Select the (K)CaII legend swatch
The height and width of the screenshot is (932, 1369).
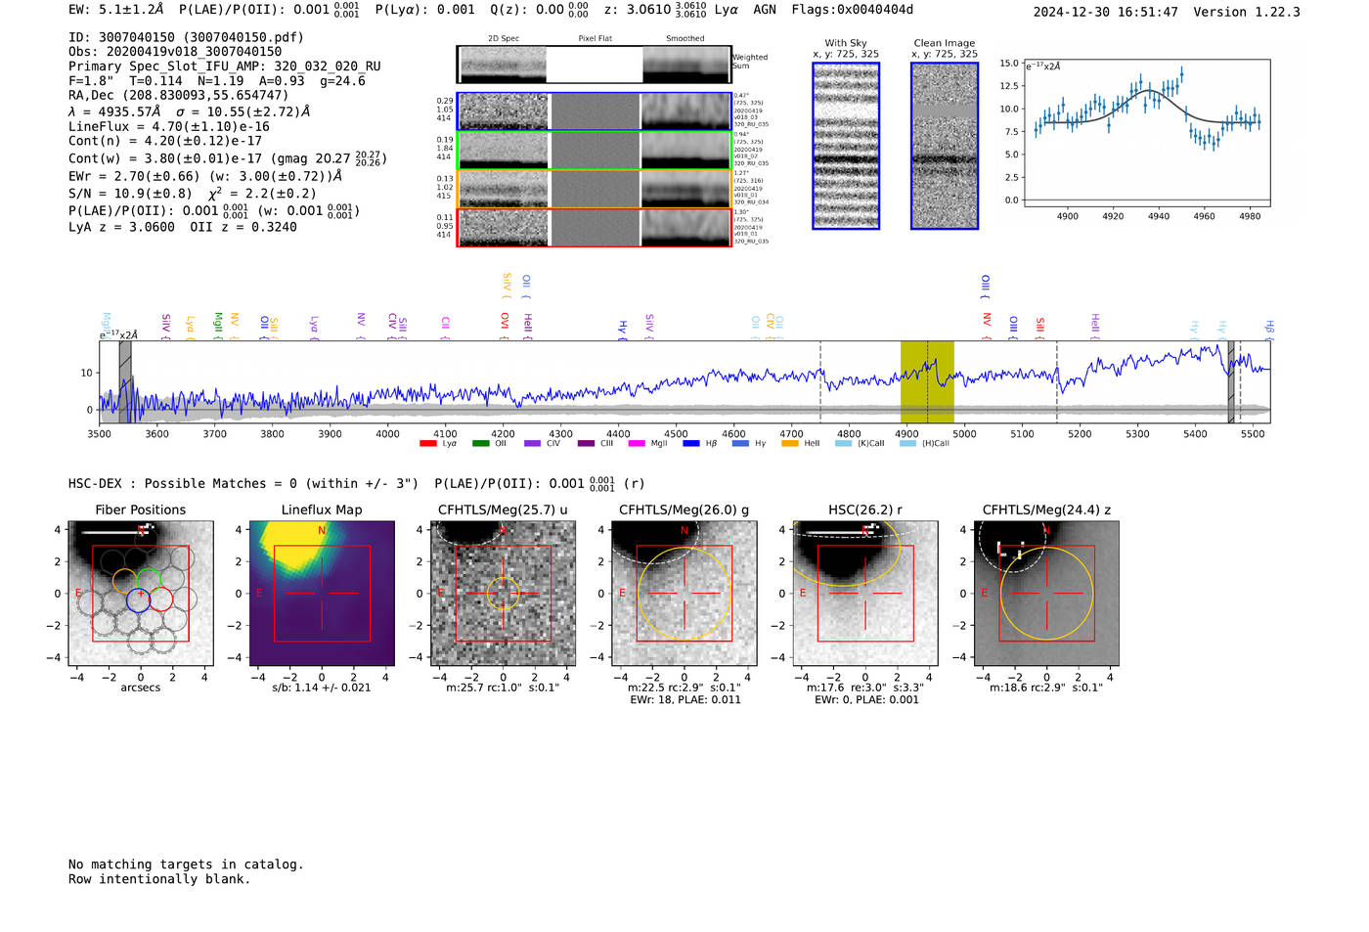[843, 443]
